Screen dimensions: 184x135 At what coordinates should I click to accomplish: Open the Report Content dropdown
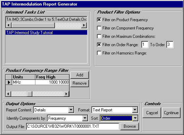pos(71,110)
